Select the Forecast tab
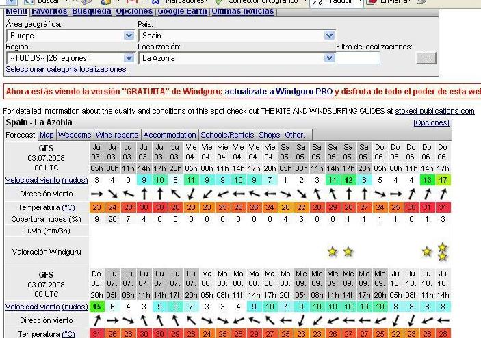481x338 pixels. (21, 135)
